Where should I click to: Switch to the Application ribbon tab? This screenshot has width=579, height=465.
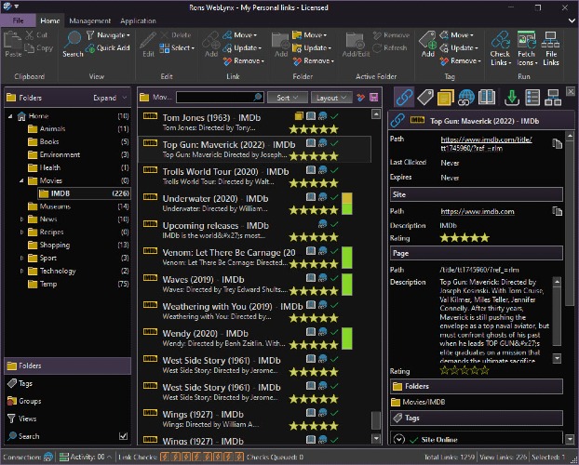[x=138, y=21]
